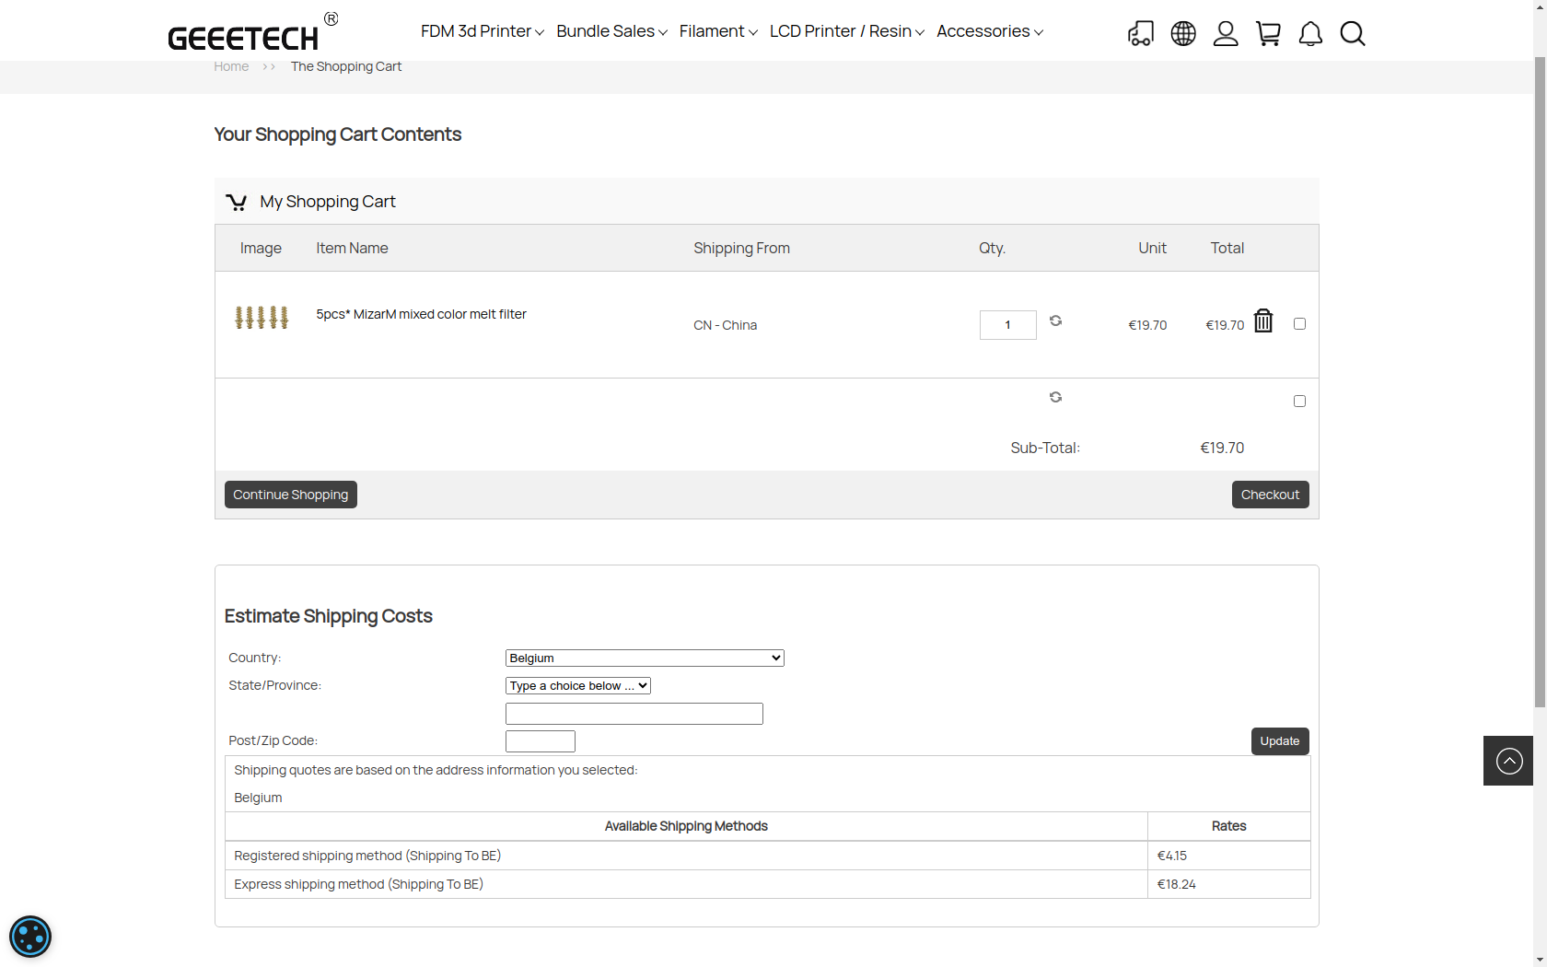This screenshot has width=1547, height=967.
Task: Click the scroll-to-top arrow button
Action: (1508, 761)
